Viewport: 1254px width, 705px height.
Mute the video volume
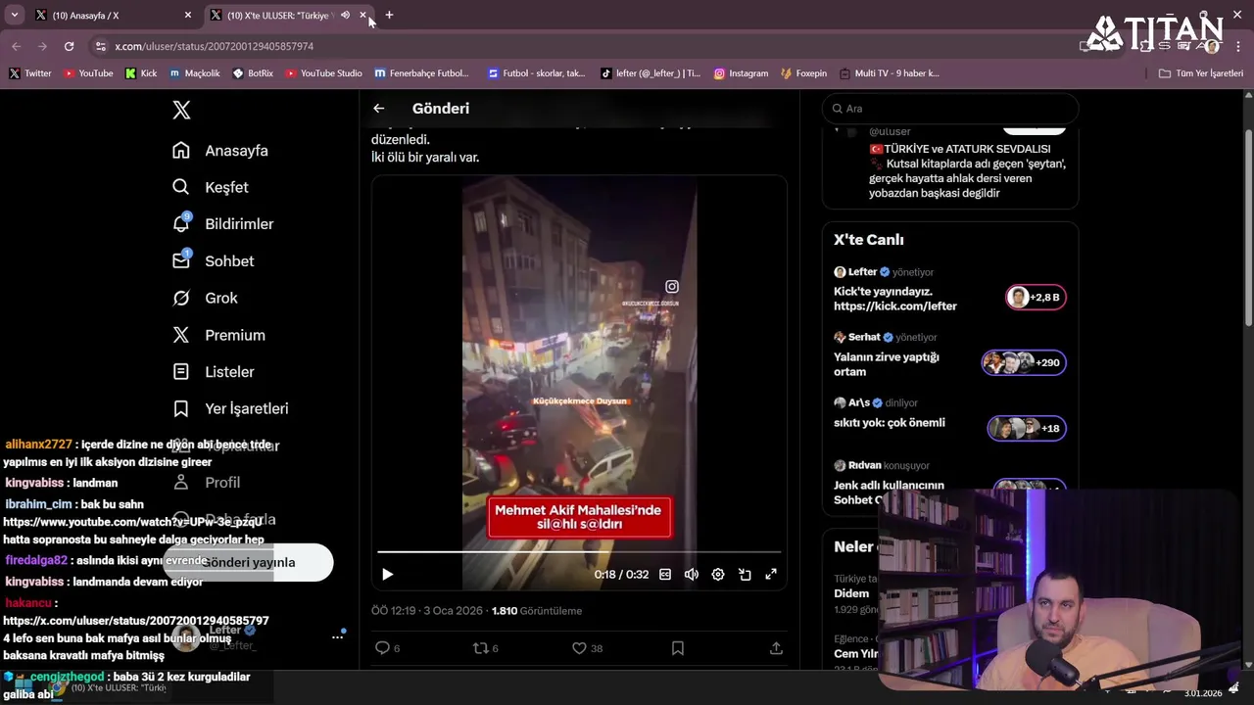[692, 575]
